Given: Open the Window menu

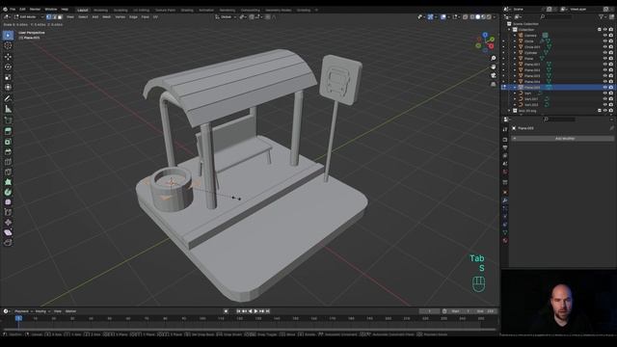Looking at the screenshot, I should pos(51,9).
